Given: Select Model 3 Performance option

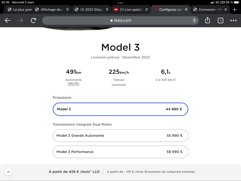Looking at the screenshot, I should point(120,152).
